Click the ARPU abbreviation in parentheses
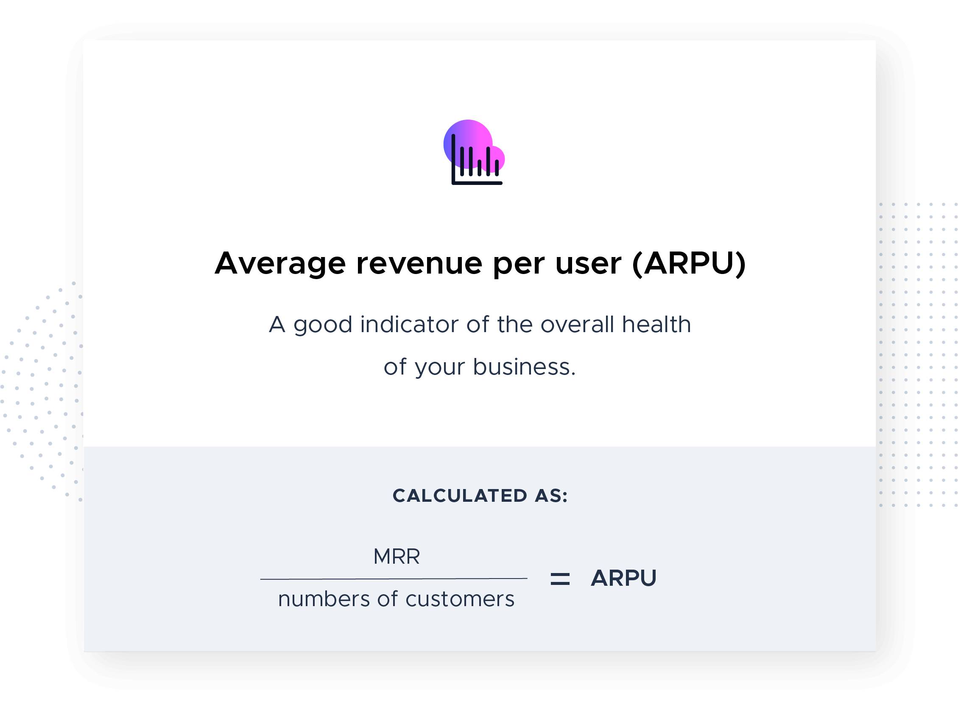The image size is (958, 713). click(689, 263)
